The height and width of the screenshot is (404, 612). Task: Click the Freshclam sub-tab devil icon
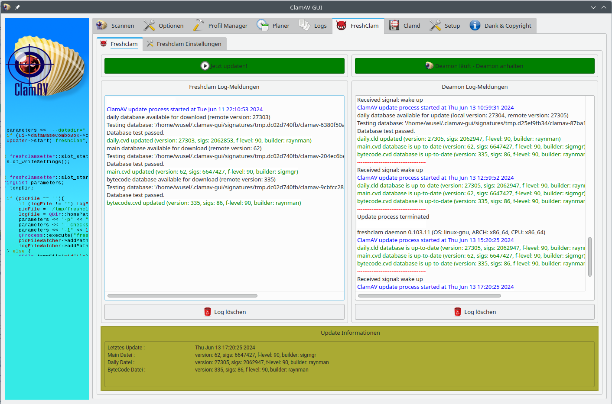click(x=104, y=44)
